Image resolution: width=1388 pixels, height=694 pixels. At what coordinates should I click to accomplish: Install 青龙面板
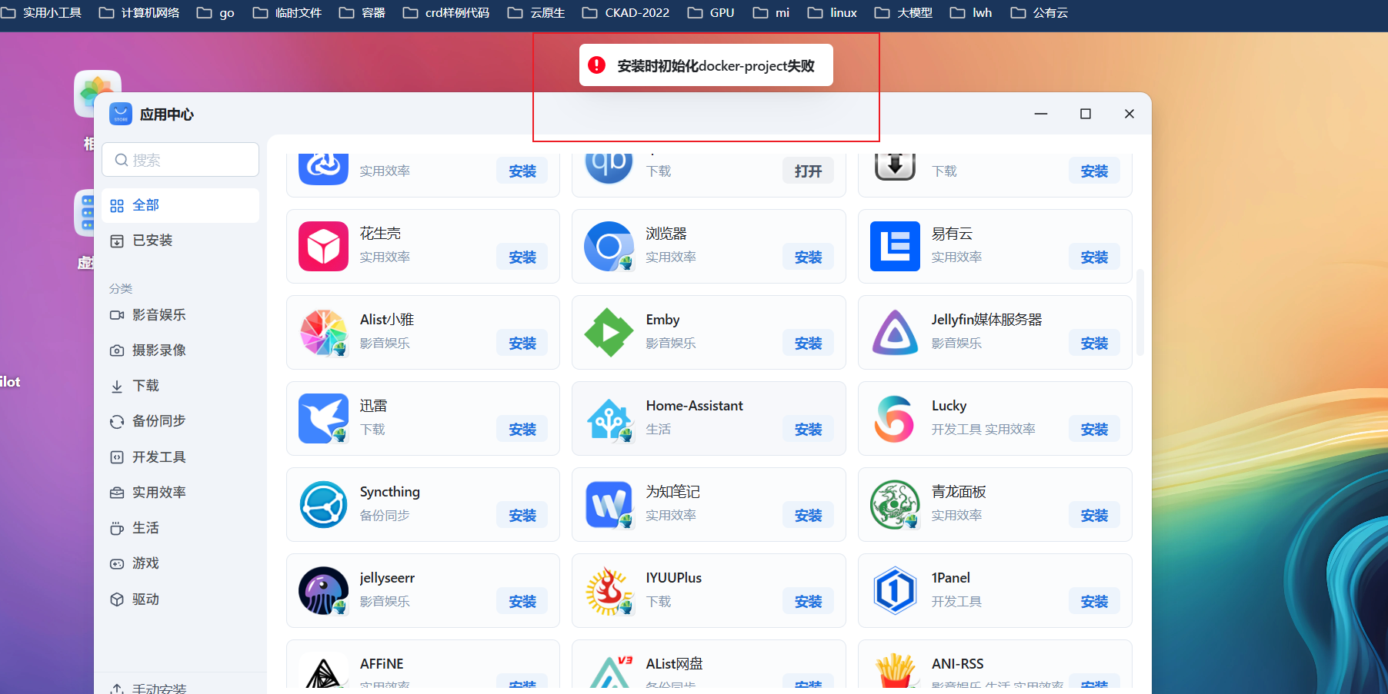pyautogui.click(x=1094, y=516)
